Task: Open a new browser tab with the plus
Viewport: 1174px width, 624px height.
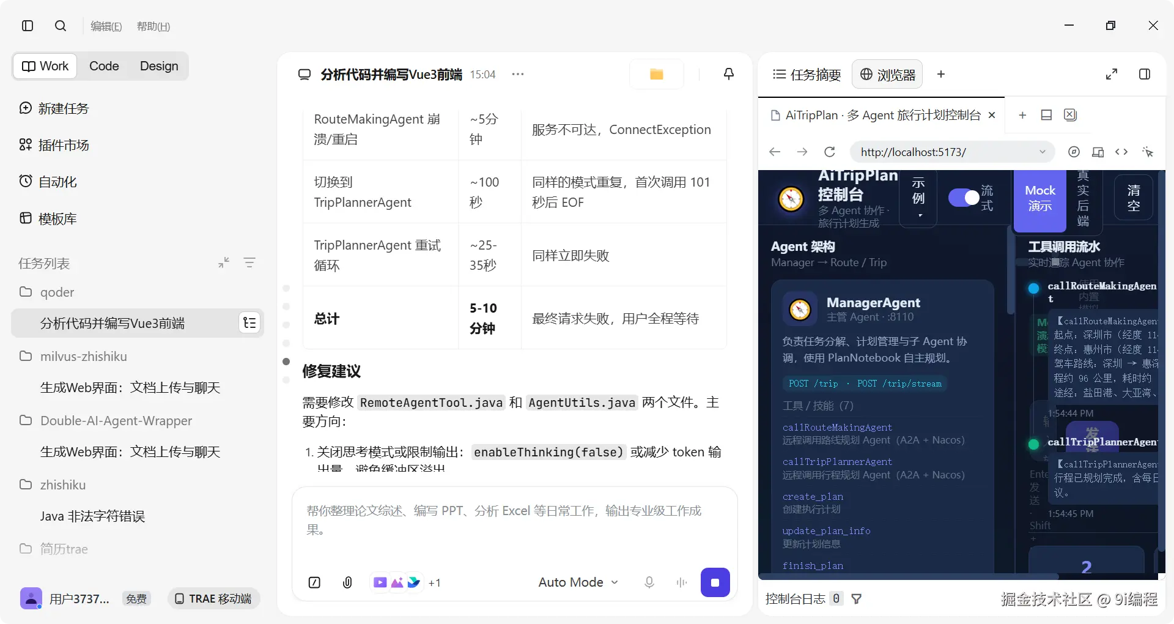Action: [x=1022, y=115]
